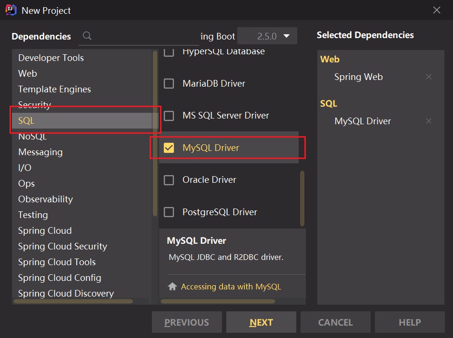Click the NEXT button

tap(261, 322)
